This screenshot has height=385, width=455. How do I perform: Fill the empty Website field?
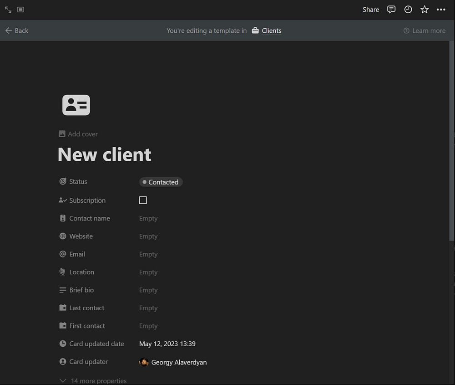[148, 236]
